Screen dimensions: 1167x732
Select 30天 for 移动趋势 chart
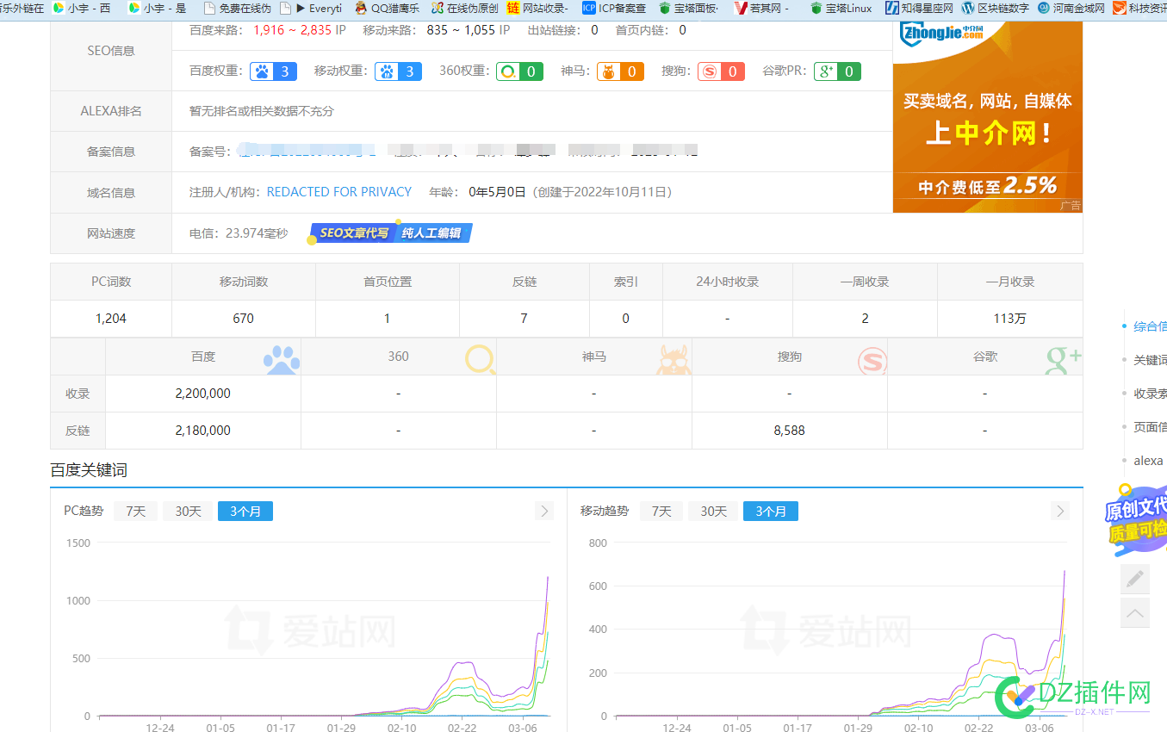point(713,512)
